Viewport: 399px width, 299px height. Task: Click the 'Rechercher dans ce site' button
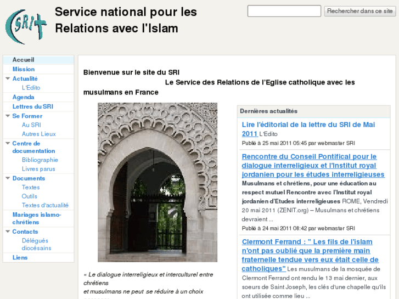(359, 11)
